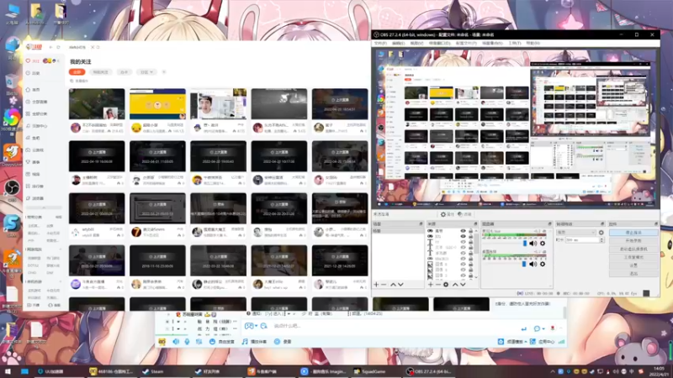Toggle visibility eye of the Text (GDI+) source

point(463,247)
